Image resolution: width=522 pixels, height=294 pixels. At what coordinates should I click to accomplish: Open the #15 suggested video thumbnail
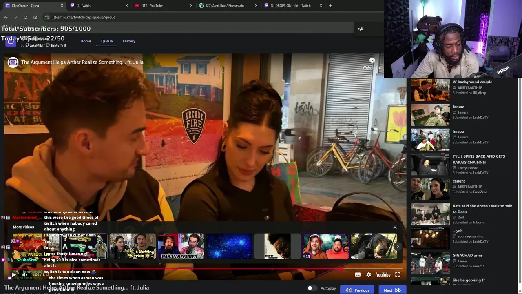(x=326, y=246)
